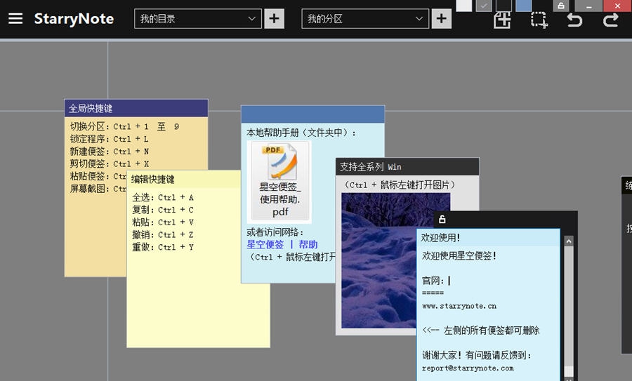This screenshot has height=381, width=632.
Task: Click the 欢迎使用! note title field
Action: [x=488, y=238]
